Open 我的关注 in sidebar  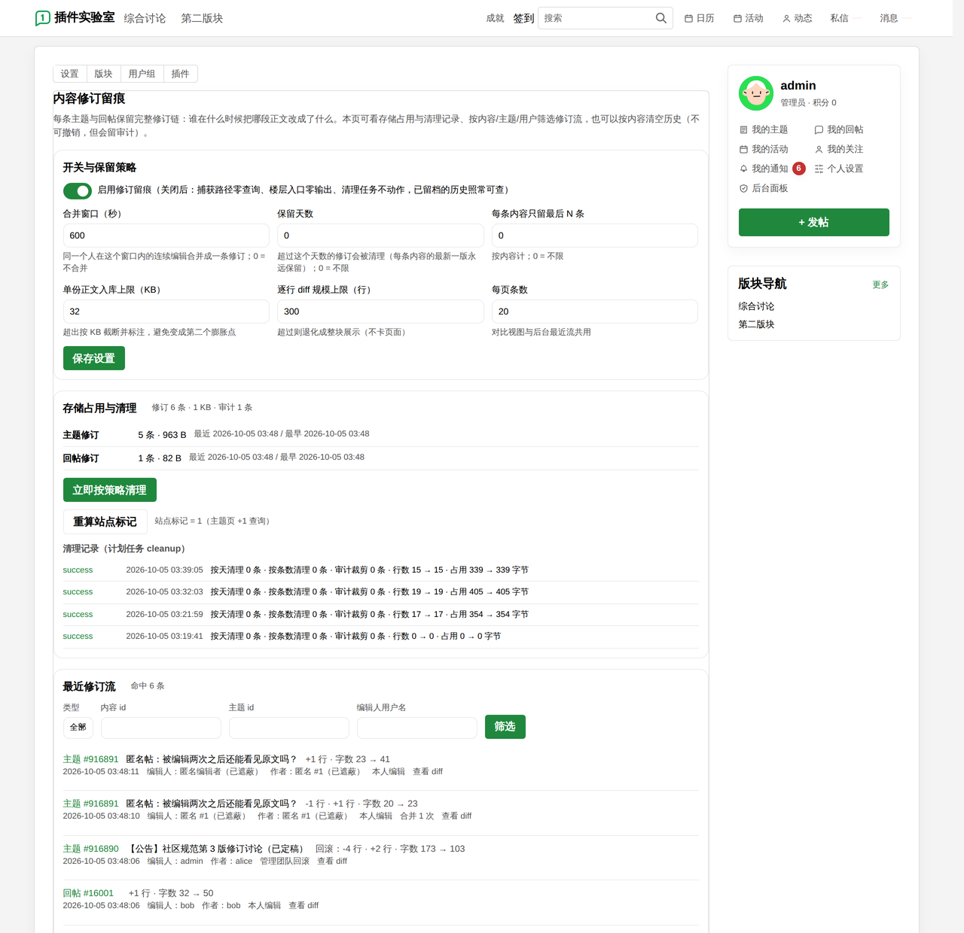coord(839,149)
